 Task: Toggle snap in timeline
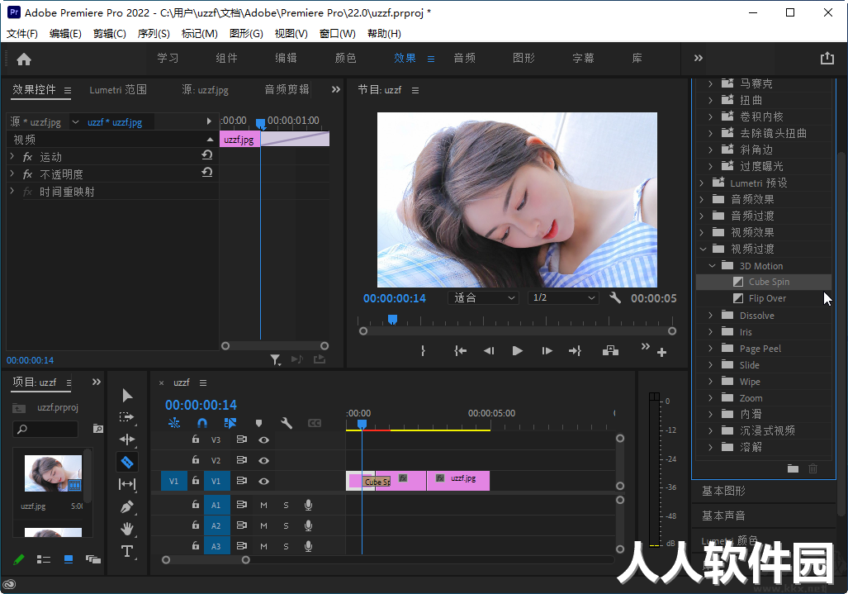(202, 423)
